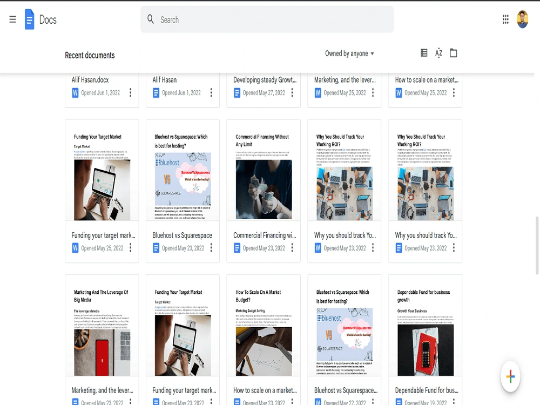Click the Recent documents heading

[90, 55]
